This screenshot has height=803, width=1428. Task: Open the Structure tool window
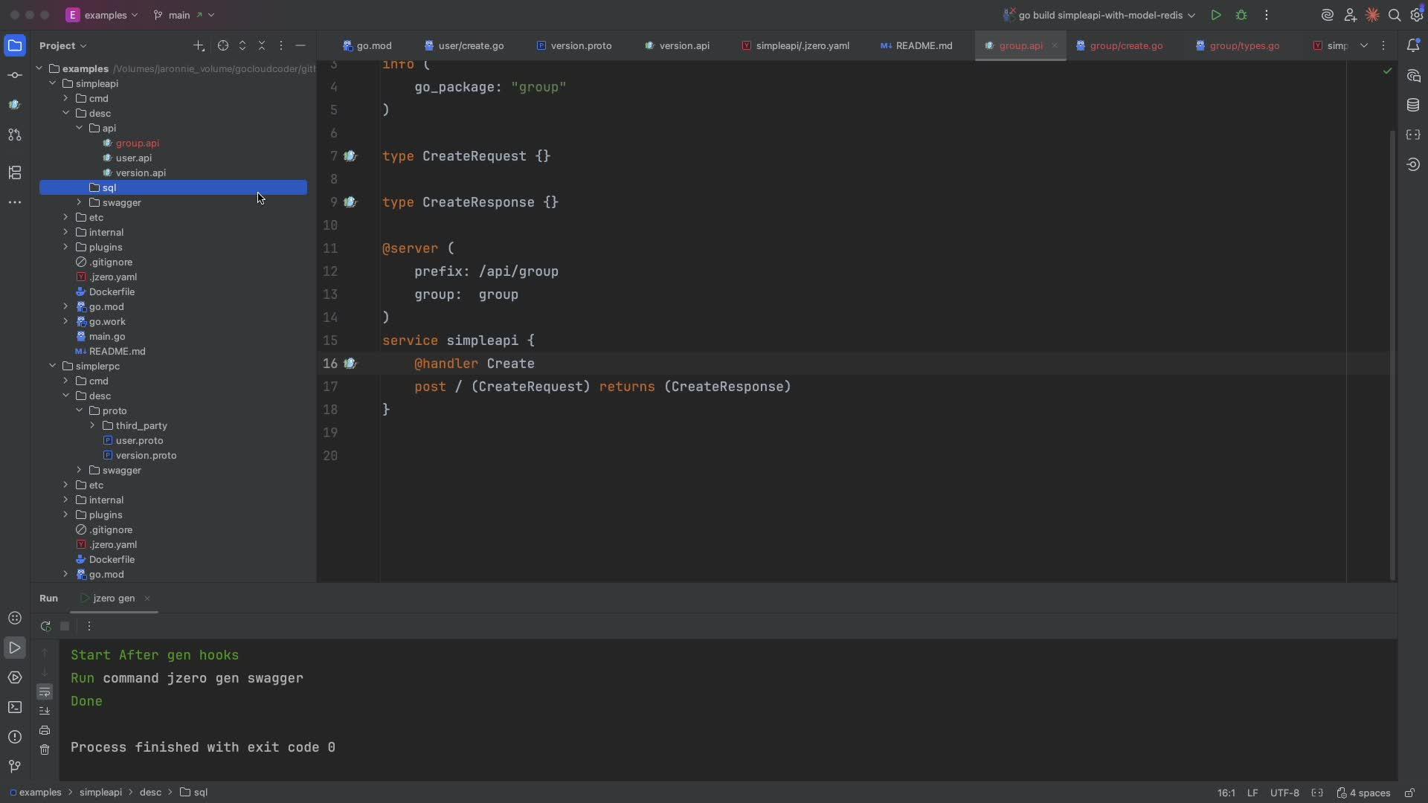point(15,172)
